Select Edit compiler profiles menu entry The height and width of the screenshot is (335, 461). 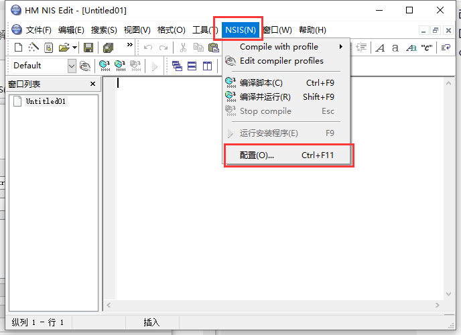pyautogui.click(x=286, y=61)
